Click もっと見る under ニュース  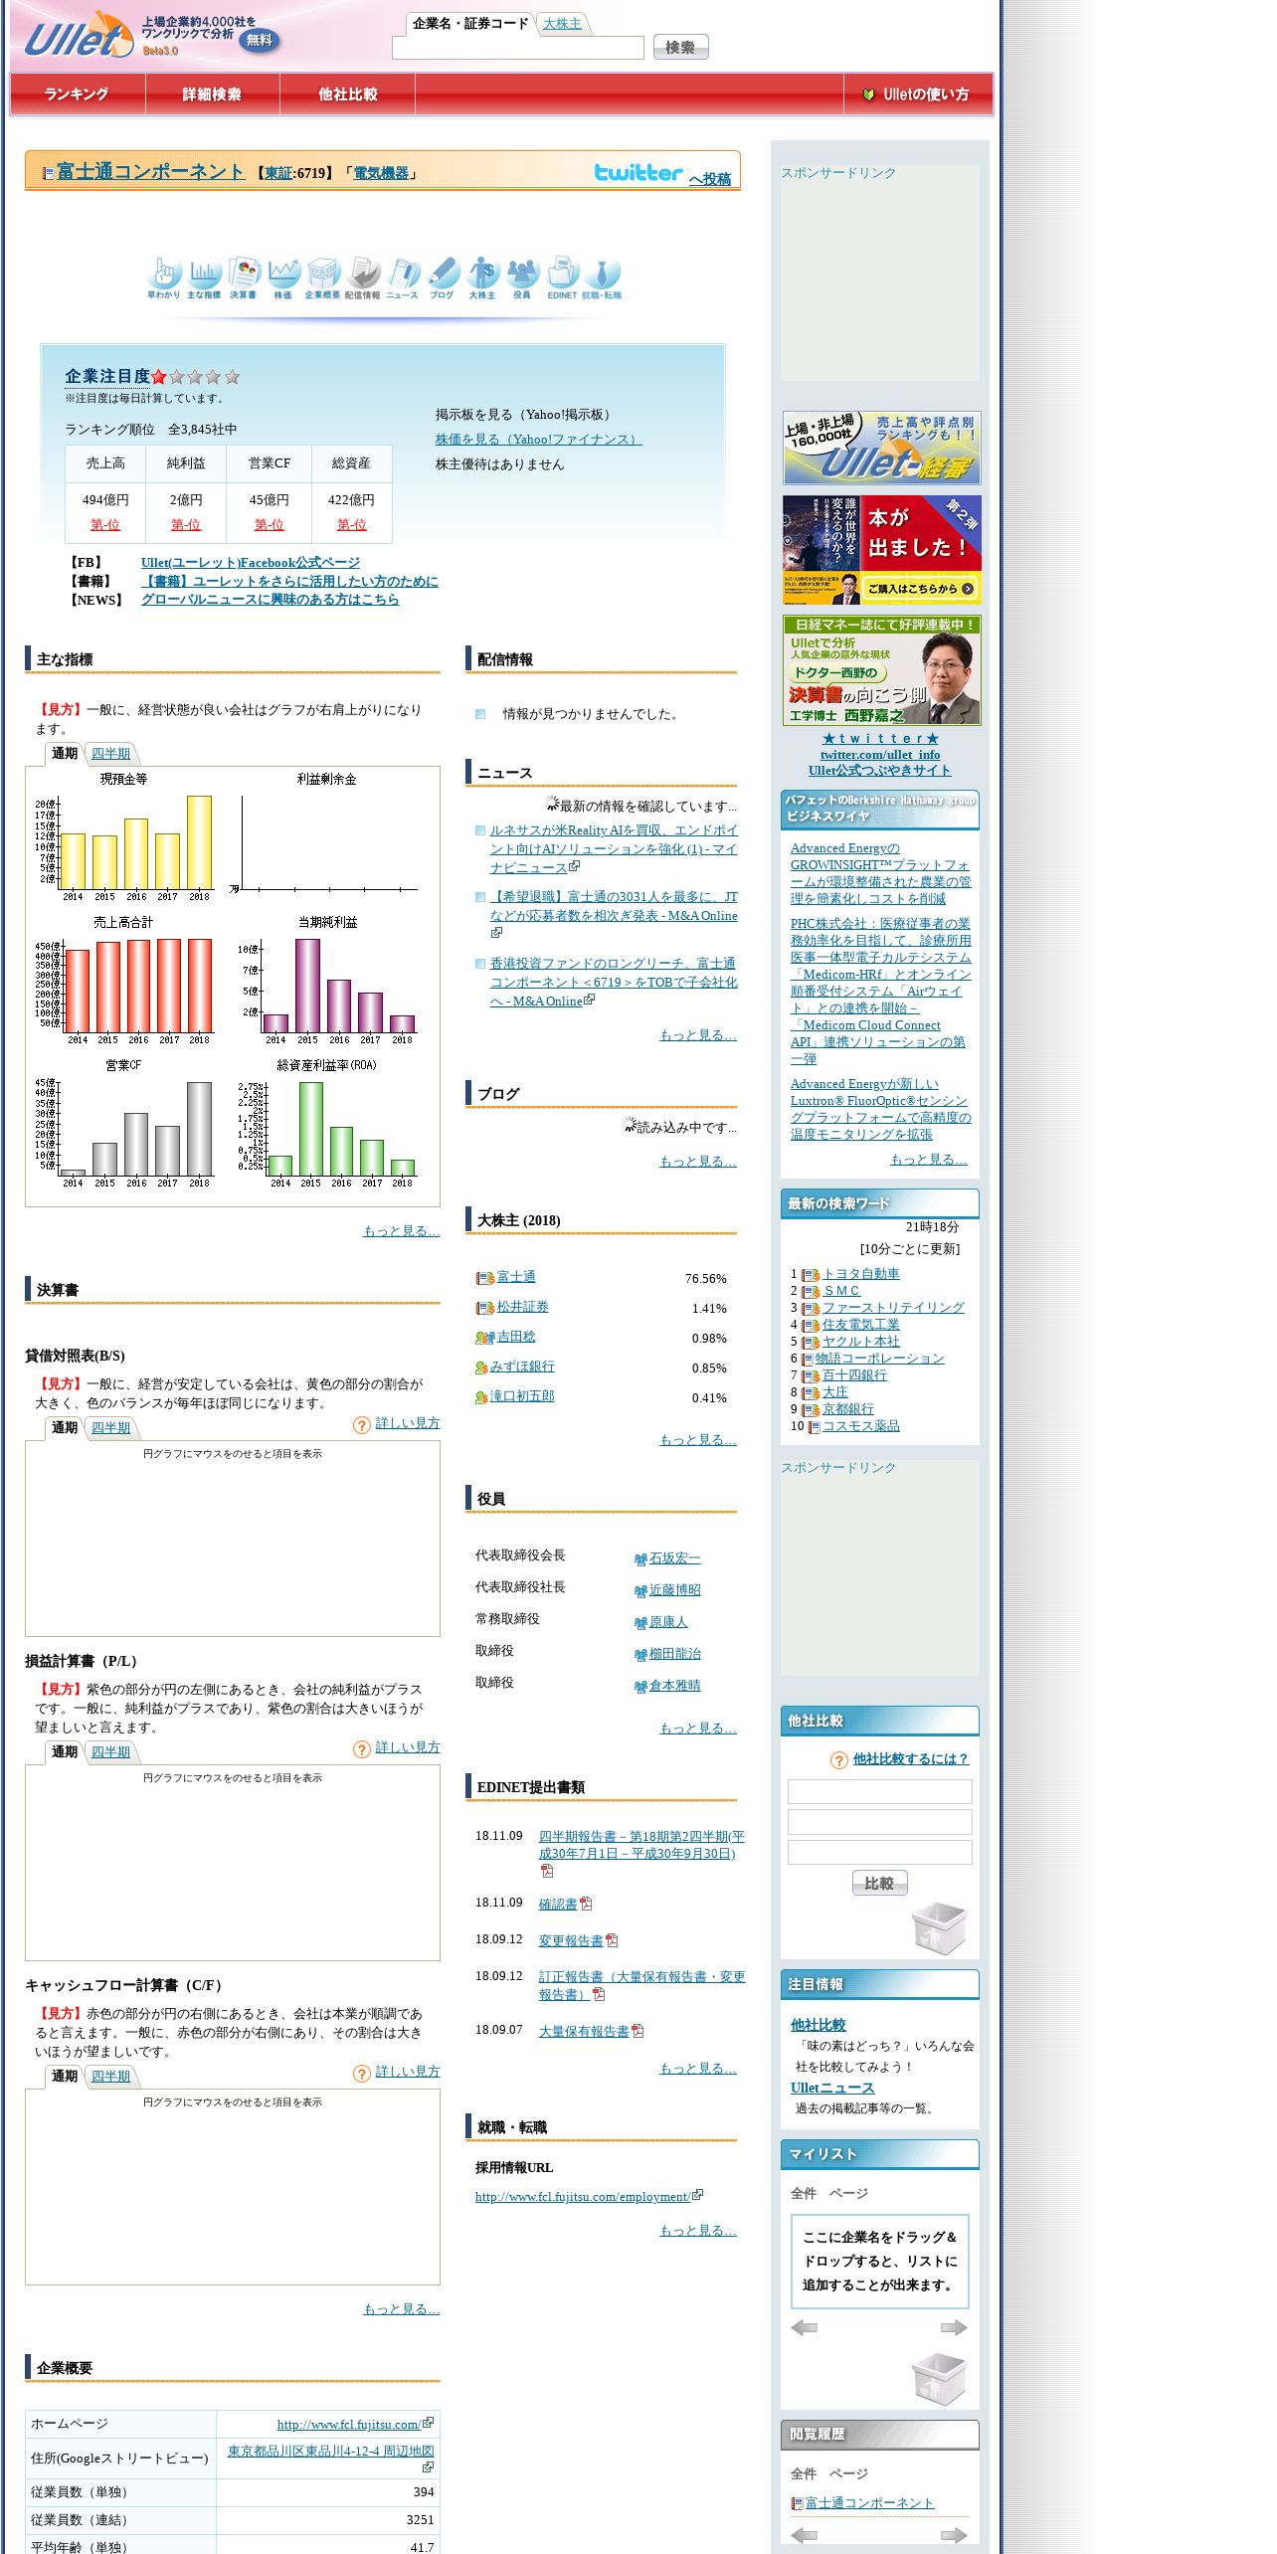point(698,1035)
